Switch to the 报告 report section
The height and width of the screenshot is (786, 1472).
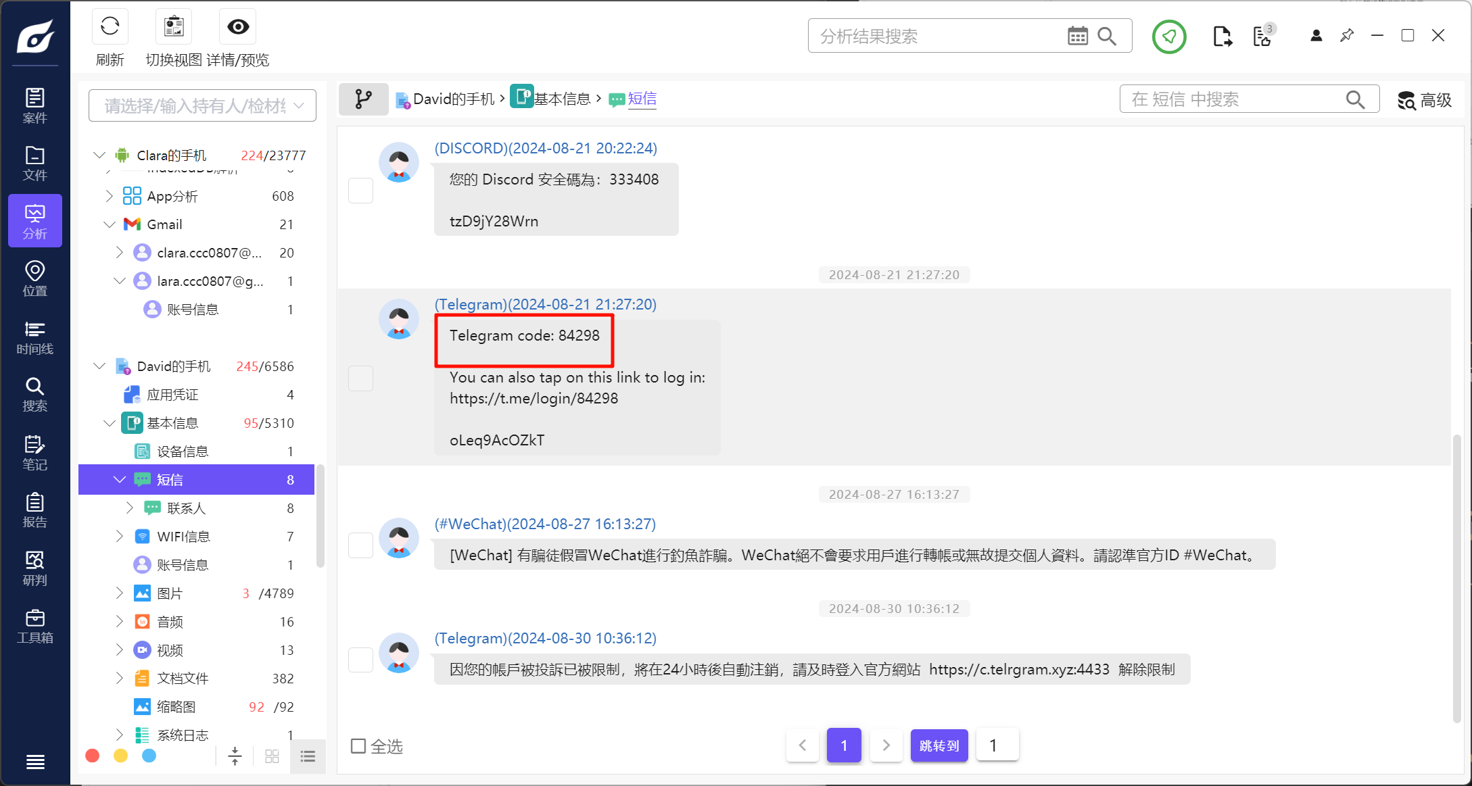34,510
